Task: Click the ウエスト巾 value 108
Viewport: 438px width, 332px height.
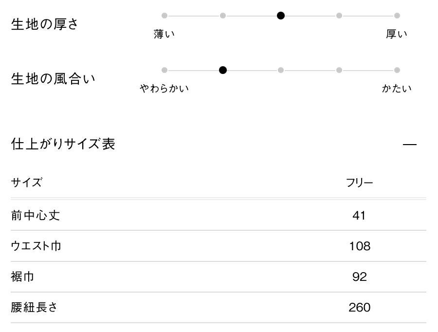Action: [360, 246]
